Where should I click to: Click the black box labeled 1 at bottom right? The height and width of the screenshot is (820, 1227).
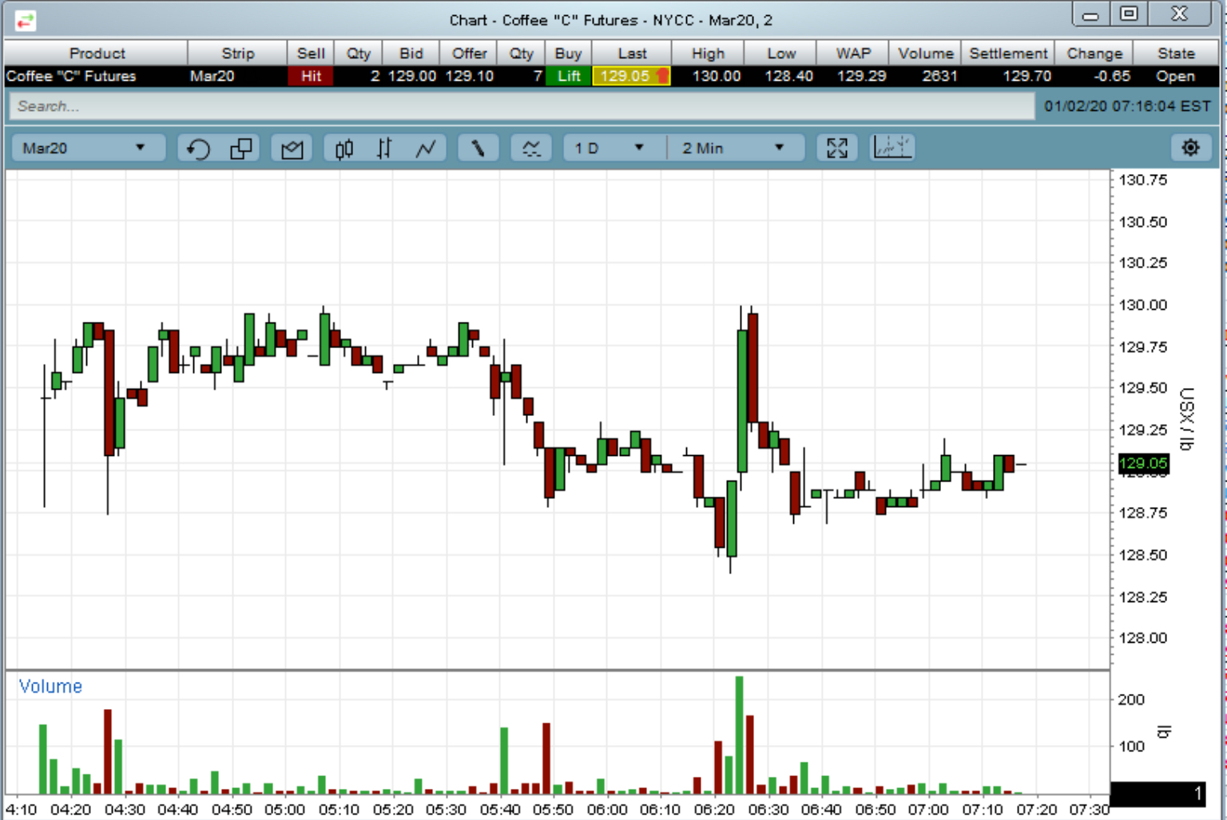[x=1158, y=793]
